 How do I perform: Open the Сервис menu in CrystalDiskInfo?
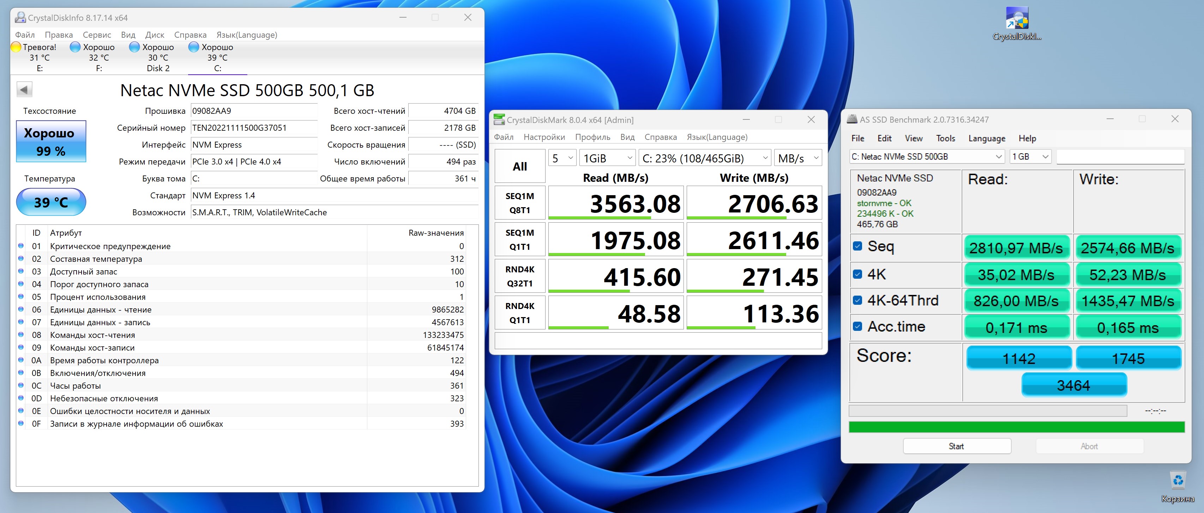(x=97, y=35)
